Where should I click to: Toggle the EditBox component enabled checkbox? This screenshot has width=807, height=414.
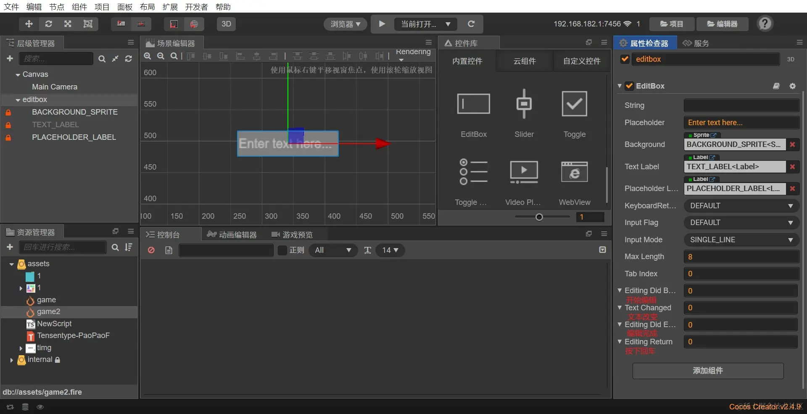[x=629, y=86]
